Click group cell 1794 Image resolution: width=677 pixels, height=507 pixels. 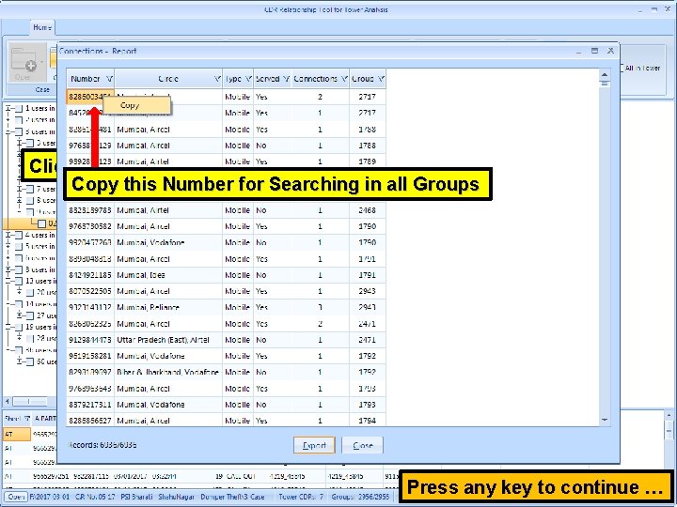coord(367,421)
